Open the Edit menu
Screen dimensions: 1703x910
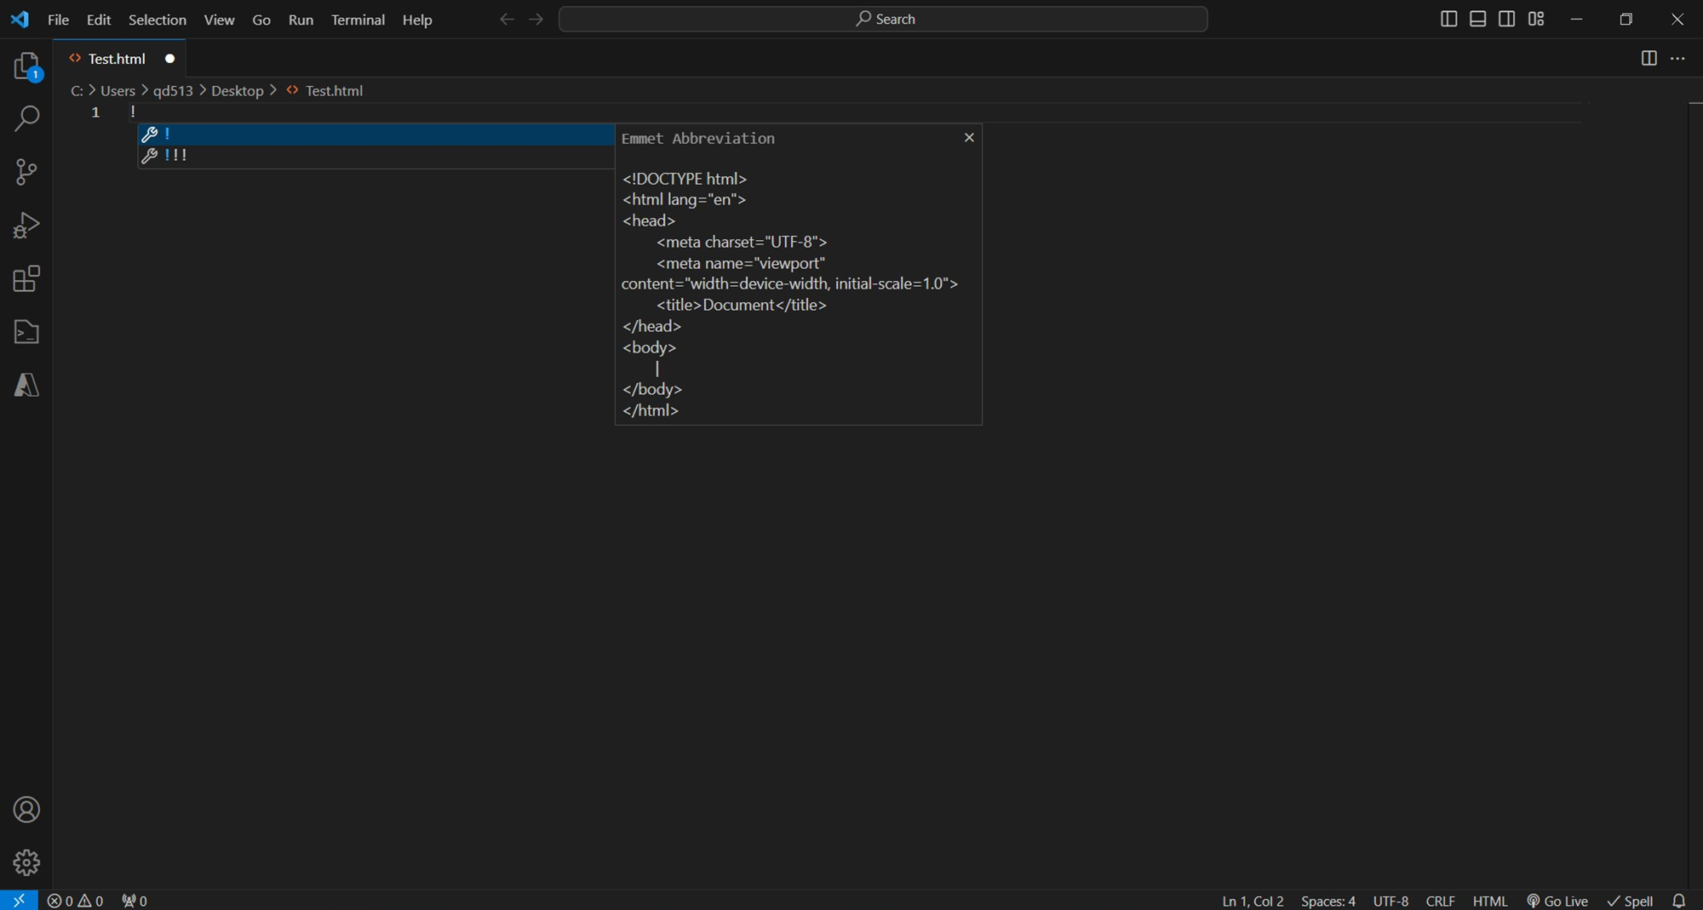click(99, 20)
